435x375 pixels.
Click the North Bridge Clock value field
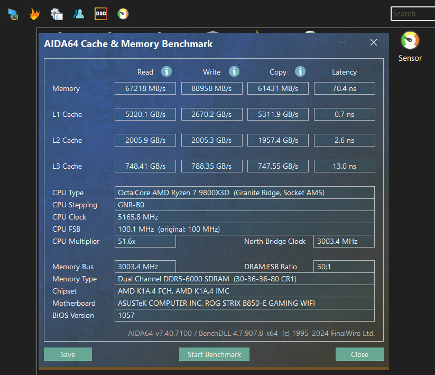click(x=344, y=241)
